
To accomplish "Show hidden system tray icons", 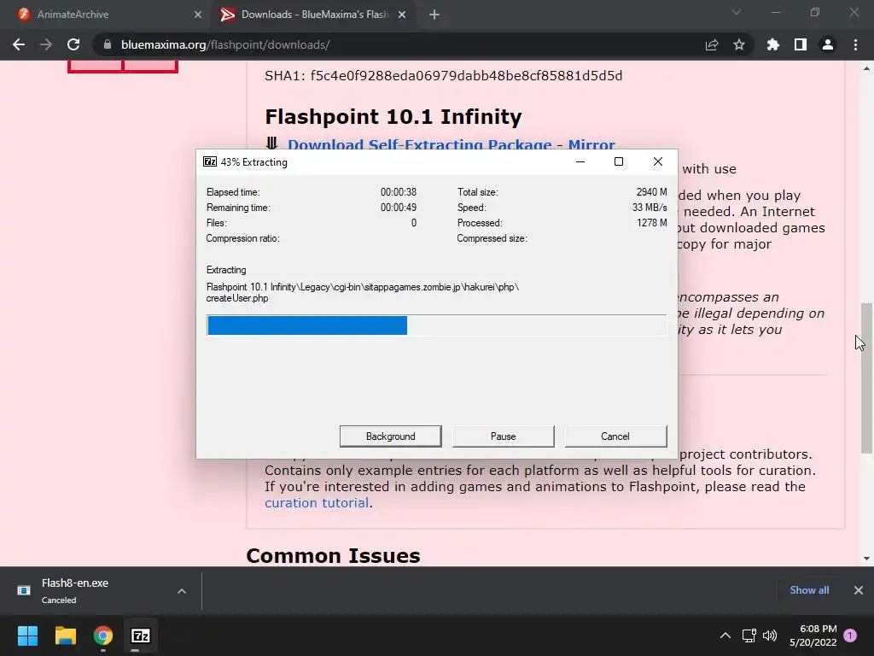I will (725, 635).
